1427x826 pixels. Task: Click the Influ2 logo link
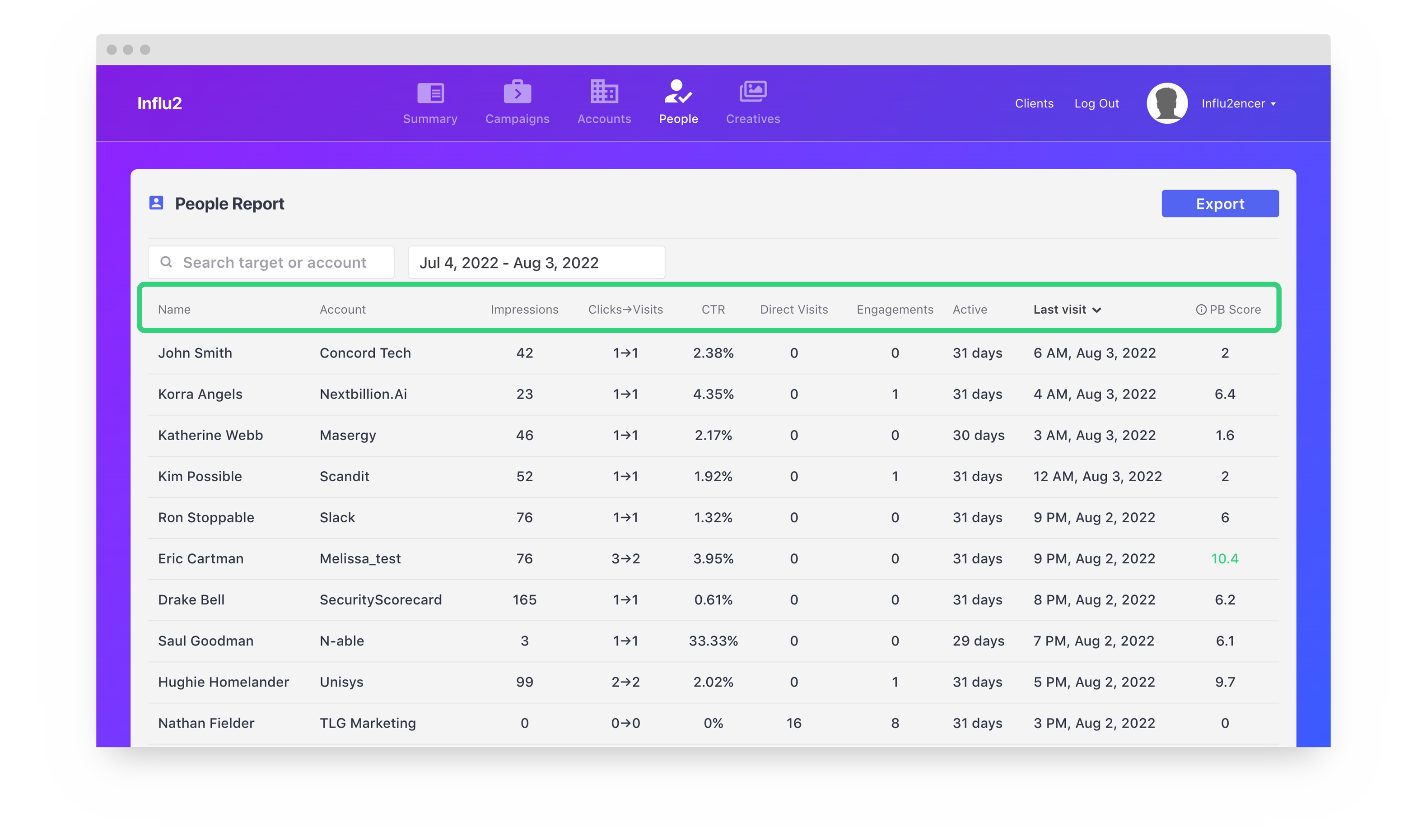(x=159, y=104)
